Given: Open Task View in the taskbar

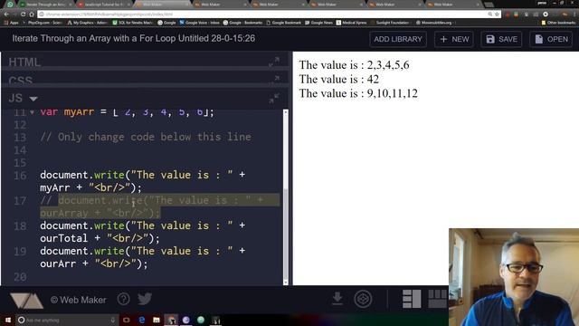Looking at the screenshot, I should [x=127, y=320].
